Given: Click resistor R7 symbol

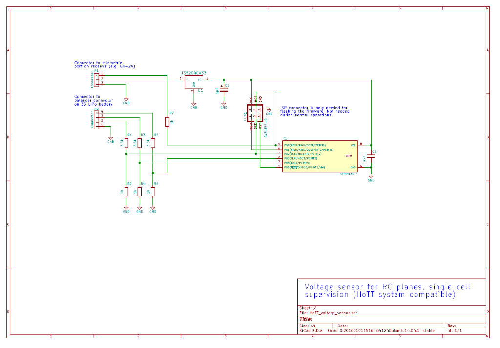Looking at the screenshot, I should point(167,122).
